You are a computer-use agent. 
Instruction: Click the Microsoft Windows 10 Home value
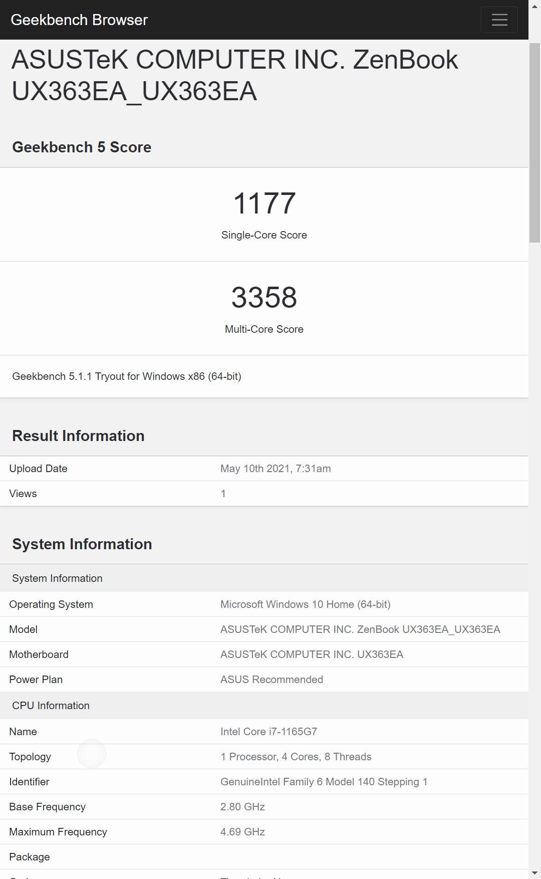(306, 604)
